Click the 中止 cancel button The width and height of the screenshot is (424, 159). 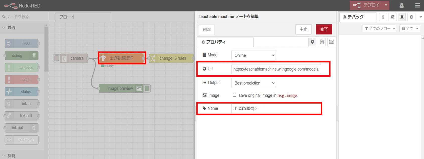click(303, 29)
